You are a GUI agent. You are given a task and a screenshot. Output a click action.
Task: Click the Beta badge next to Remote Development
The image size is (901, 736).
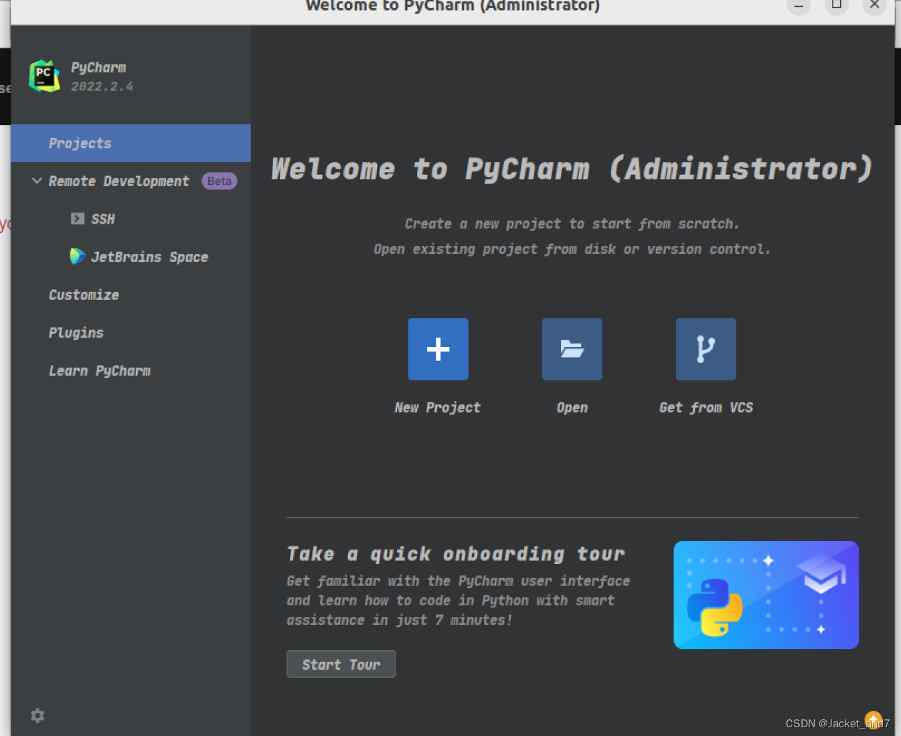pyautogui.click(x=219, y=181)
